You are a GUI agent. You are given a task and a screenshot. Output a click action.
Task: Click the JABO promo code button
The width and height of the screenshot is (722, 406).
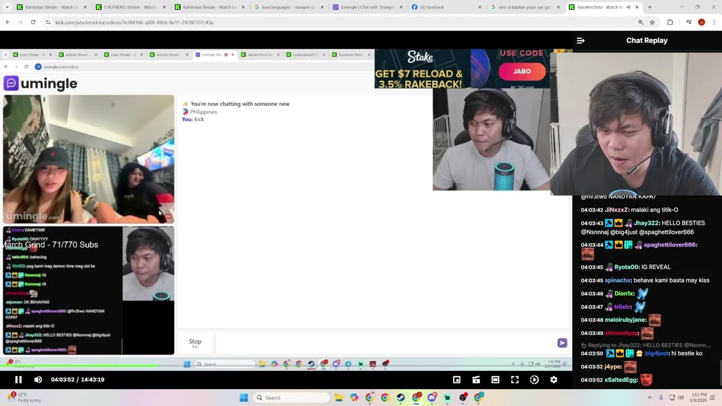click(522, 71)
